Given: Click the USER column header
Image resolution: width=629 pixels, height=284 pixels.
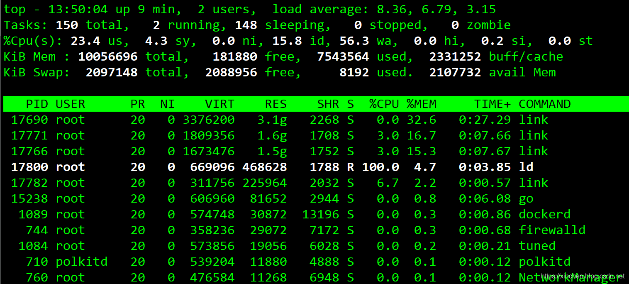Looking at the screenshot, I should (x=70, y=104).
